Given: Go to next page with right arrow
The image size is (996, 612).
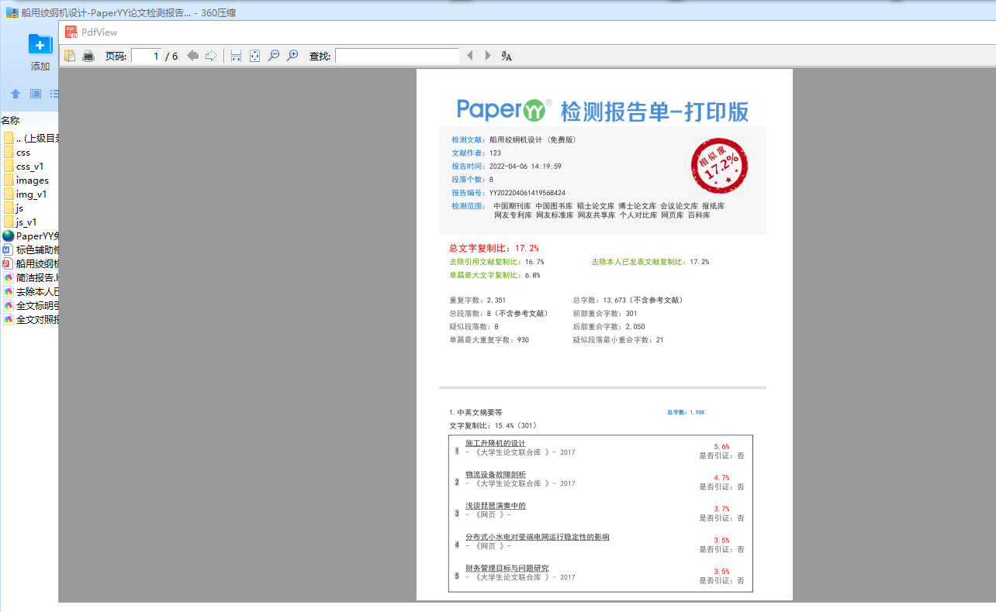Looking at the screenshot, I should (x=211, y=56).
